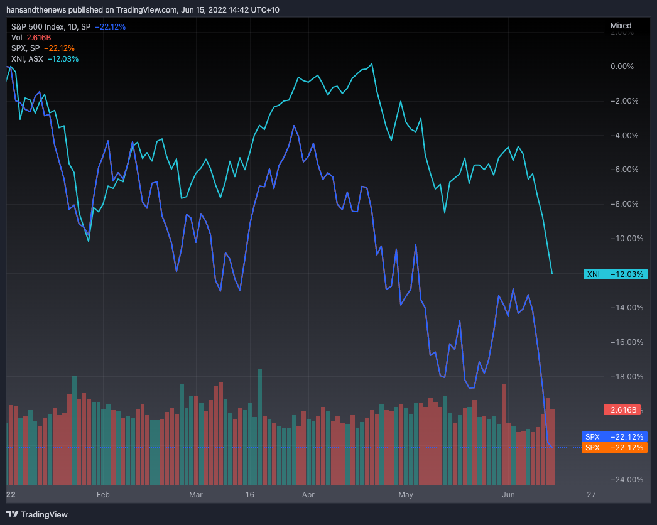
Task: Click the cyan XNI price tag
Action: (x=593, y=274)
